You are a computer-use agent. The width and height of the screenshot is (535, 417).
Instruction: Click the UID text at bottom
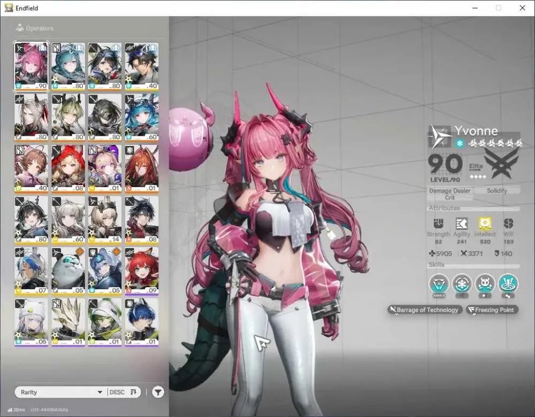click(49, 410)
